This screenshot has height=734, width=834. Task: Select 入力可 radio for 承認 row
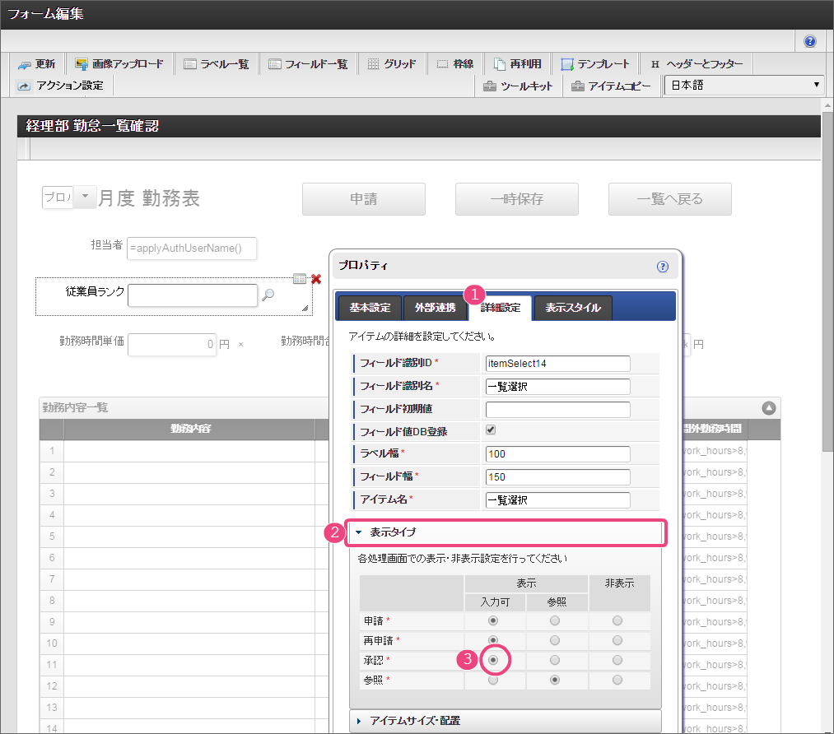point(493,660)
